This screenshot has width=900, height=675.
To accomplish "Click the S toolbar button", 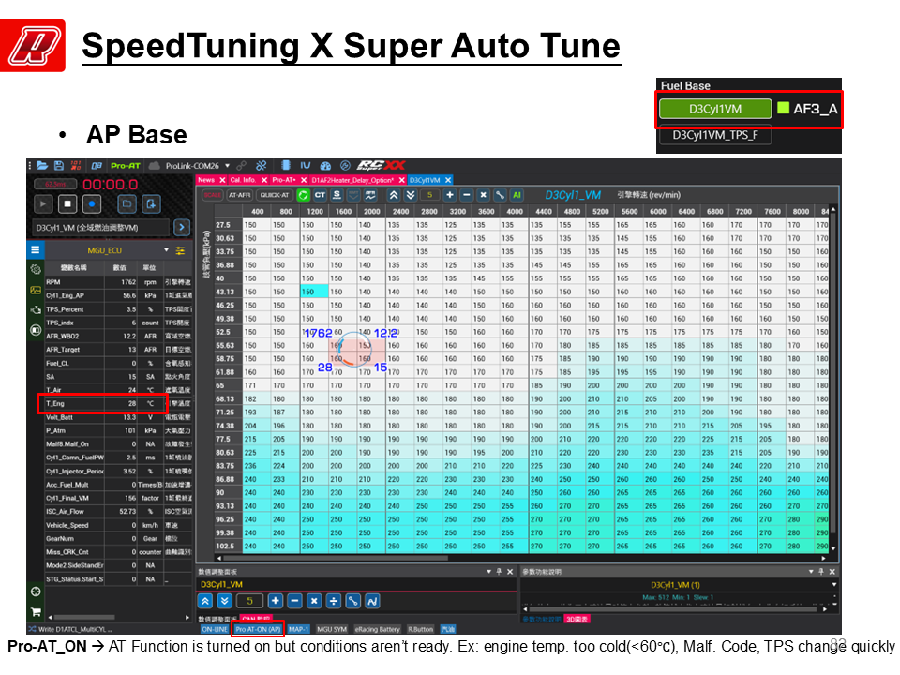I will click(x=337, y=195).
